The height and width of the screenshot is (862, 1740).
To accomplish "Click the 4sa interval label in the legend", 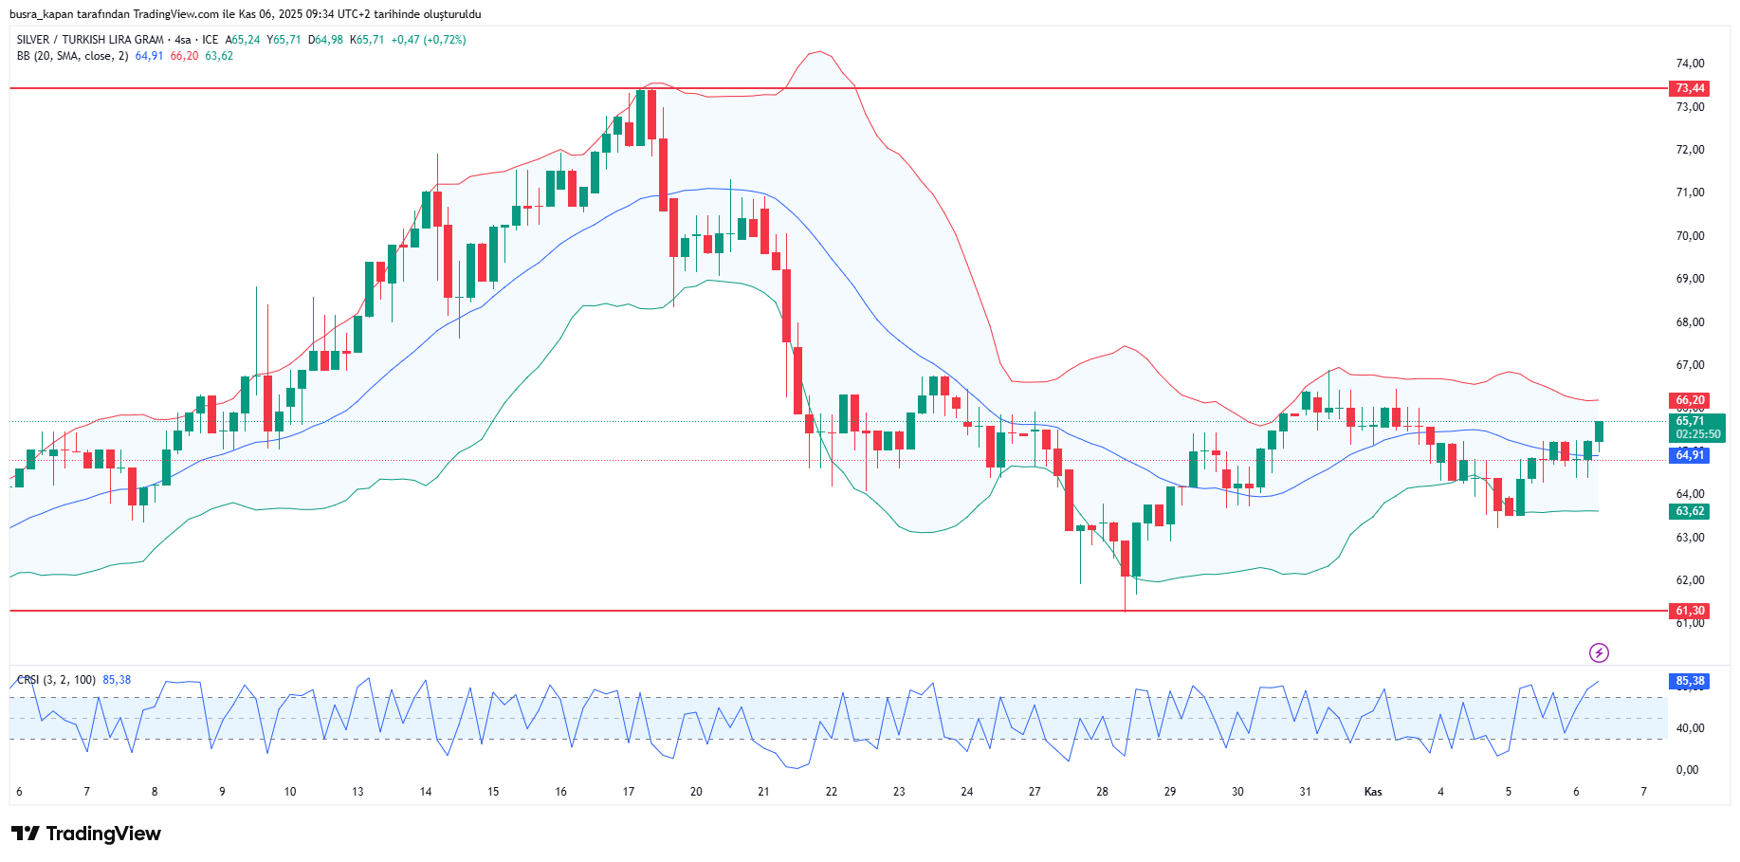I will coord(183,40).
